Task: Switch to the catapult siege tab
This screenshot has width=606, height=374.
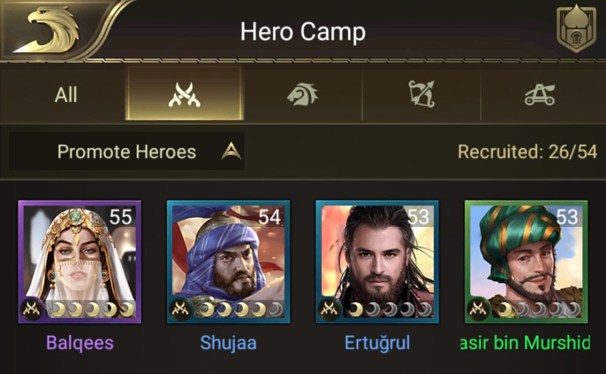Action: [540, 94]
